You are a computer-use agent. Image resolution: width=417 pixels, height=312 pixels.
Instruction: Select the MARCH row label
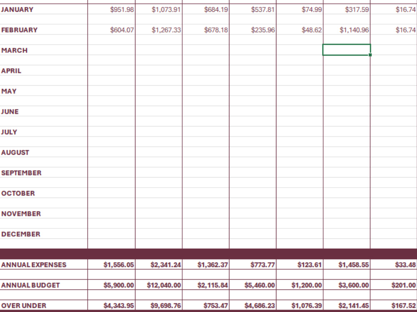(x=14, y=50)
